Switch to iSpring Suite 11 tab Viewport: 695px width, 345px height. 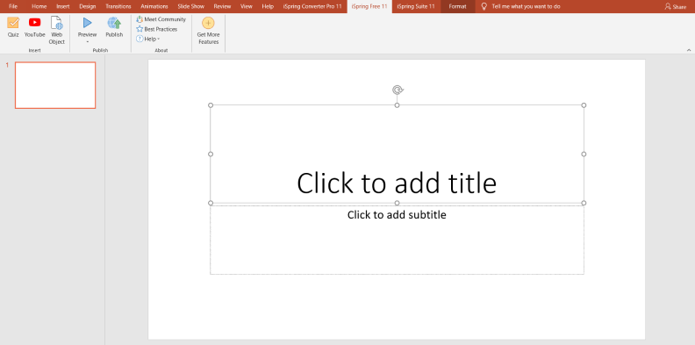click(416, 7)
